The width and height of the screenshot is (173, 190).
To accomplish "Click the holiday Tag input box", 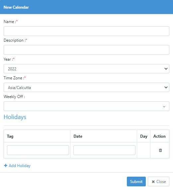I will pyautogui.click(x=38, y=150).
